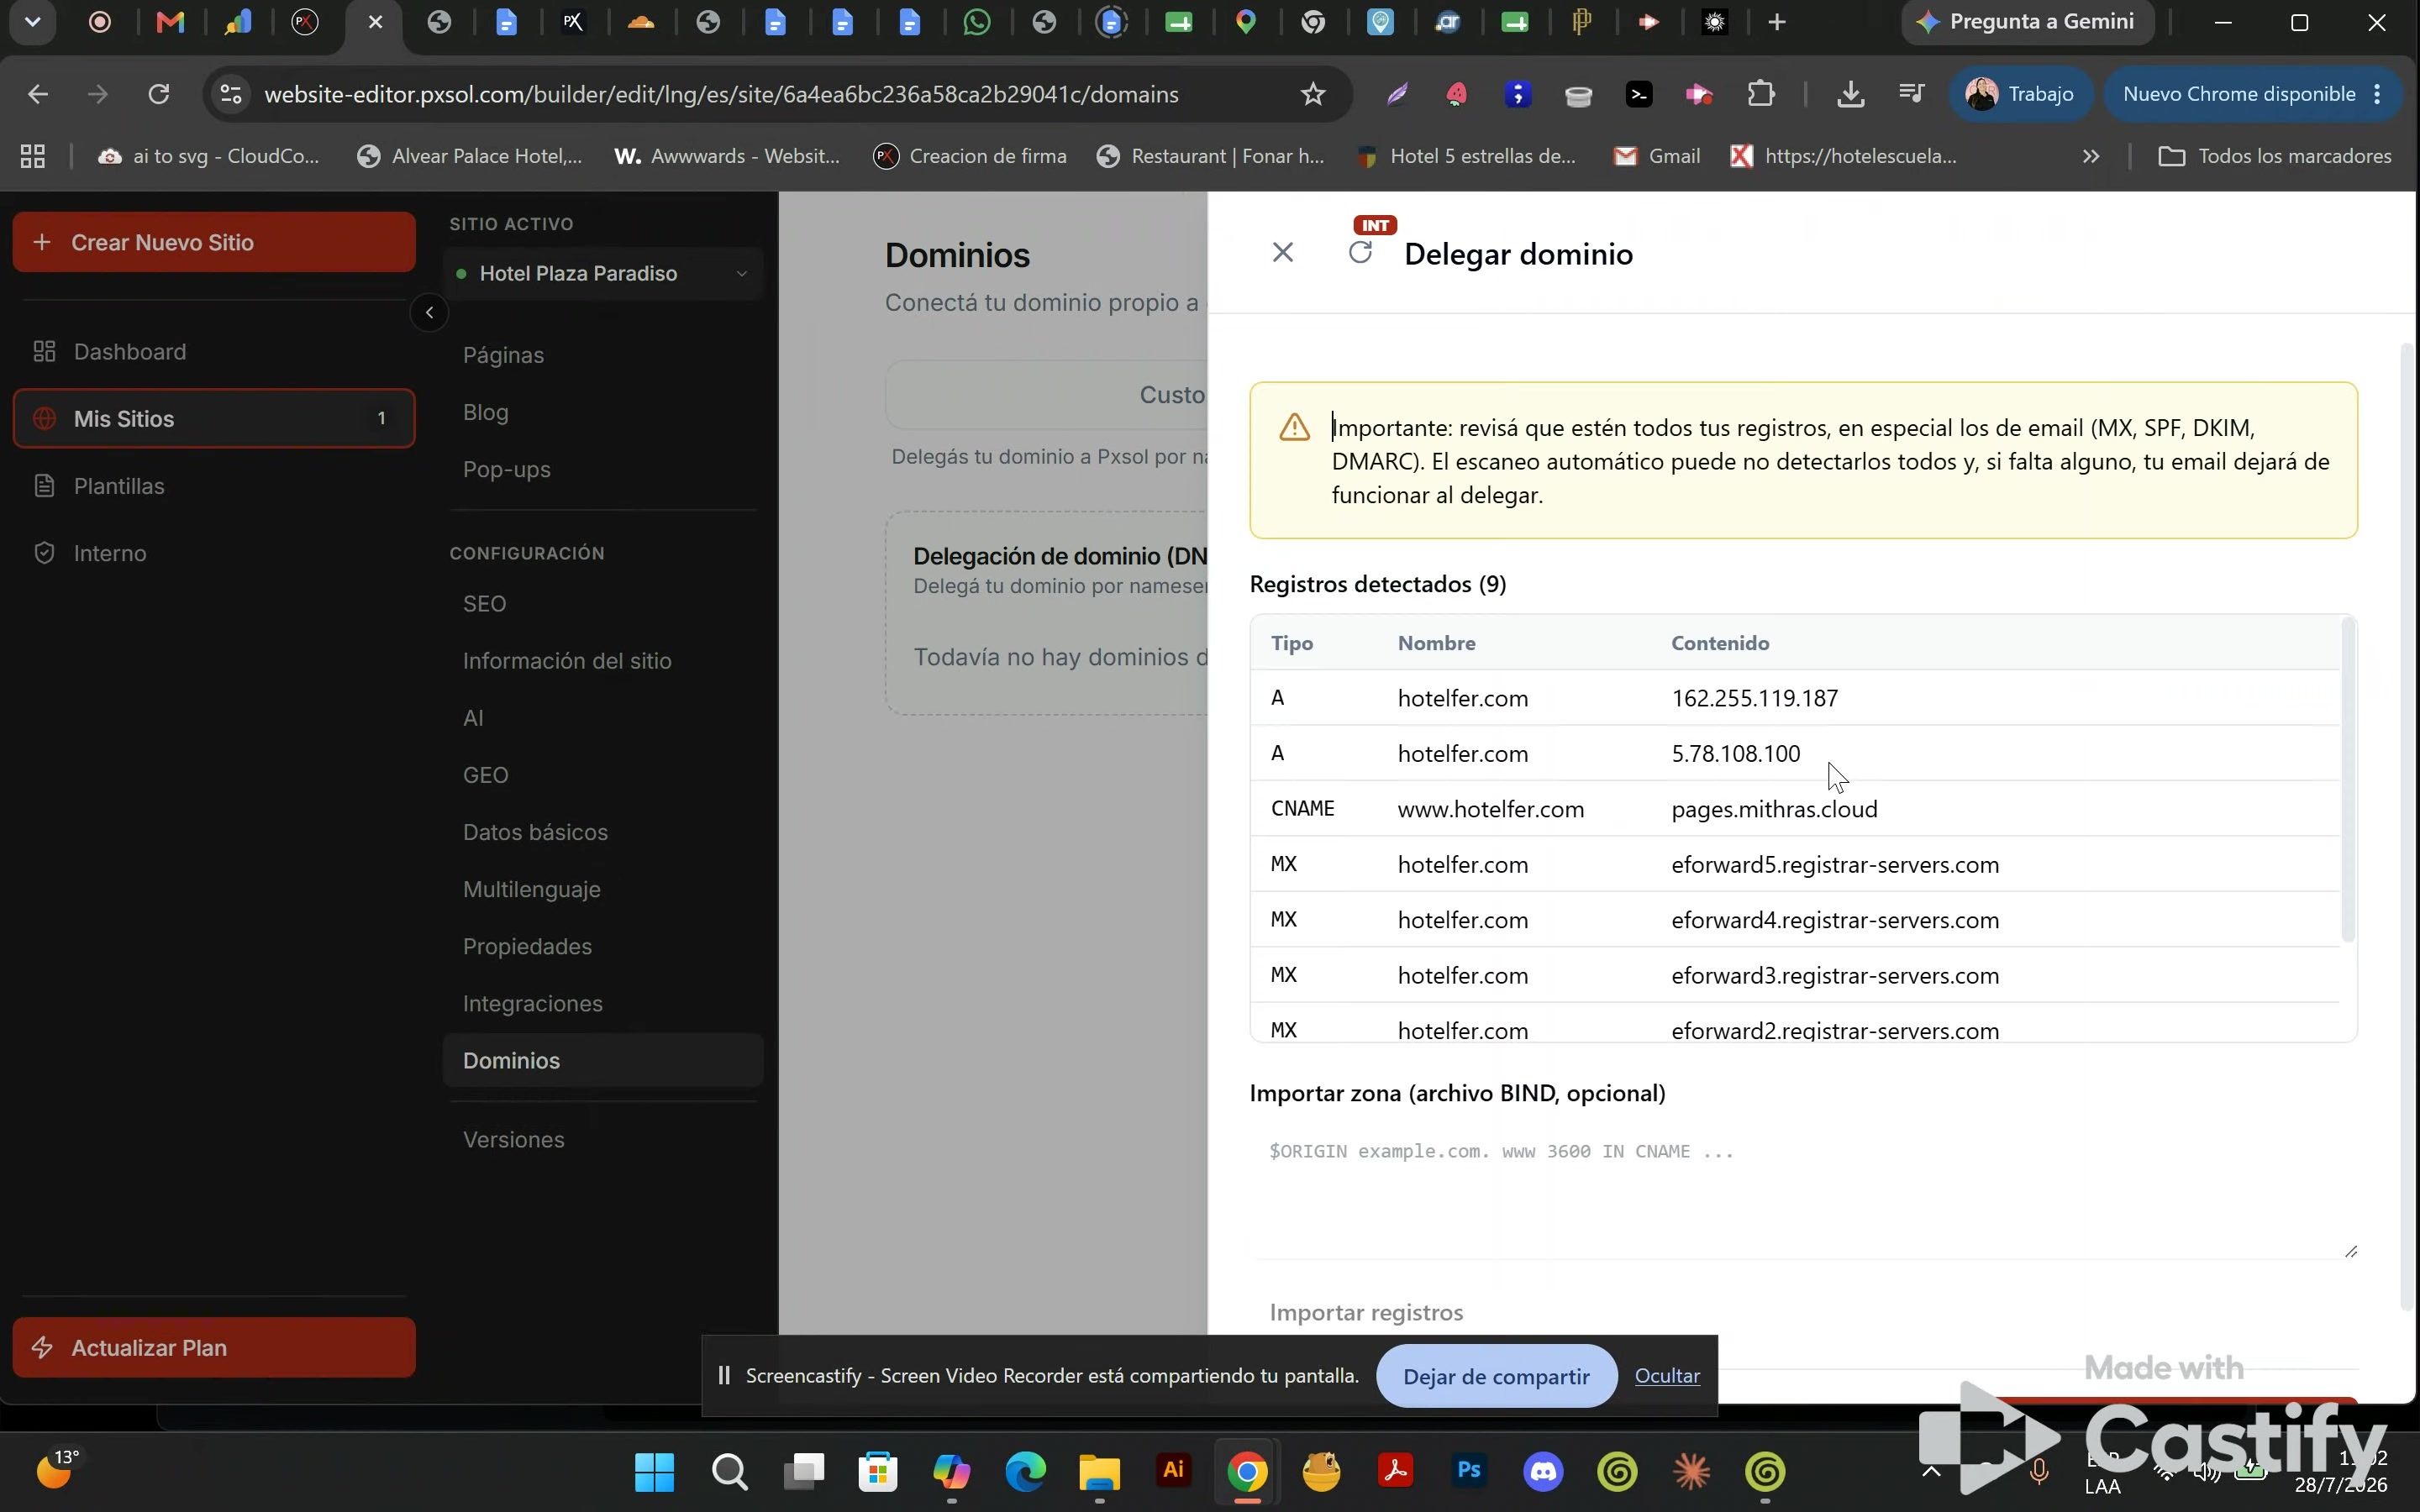This screenshot has width=2420, height=1512.
Task: Bookmark this page with the star icon
Action: pyautogui.click(x=1312, y=94)
